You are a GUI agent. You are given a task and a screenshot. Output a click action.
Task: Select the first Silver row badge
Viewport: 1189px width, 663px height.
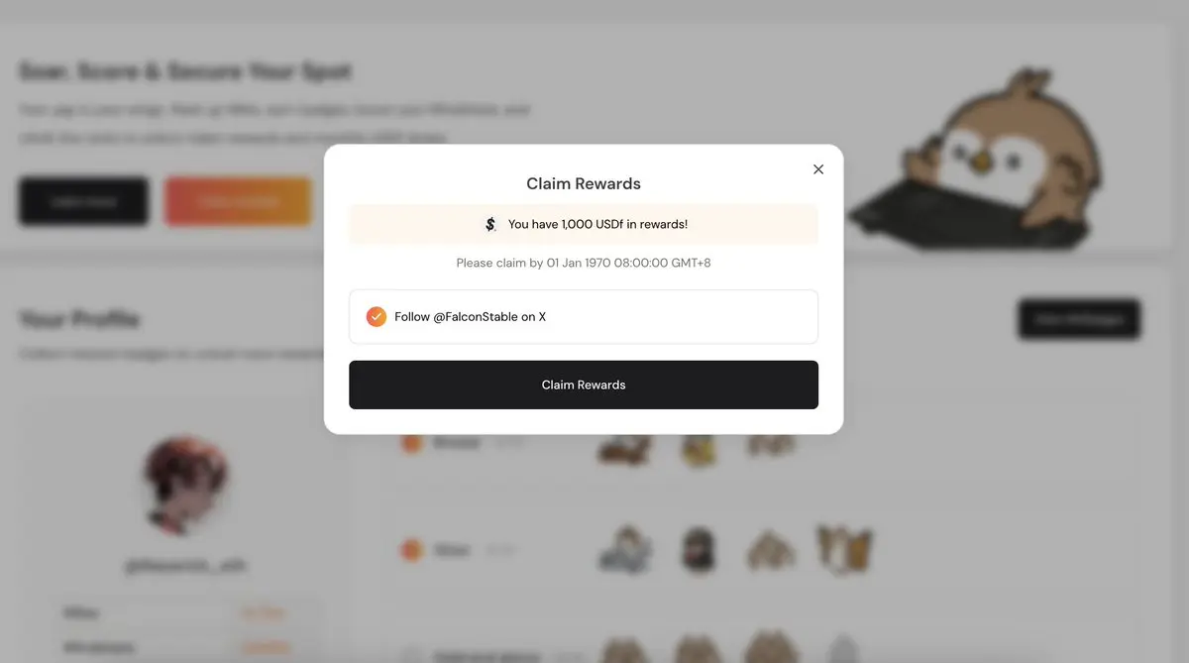[626, 550]
